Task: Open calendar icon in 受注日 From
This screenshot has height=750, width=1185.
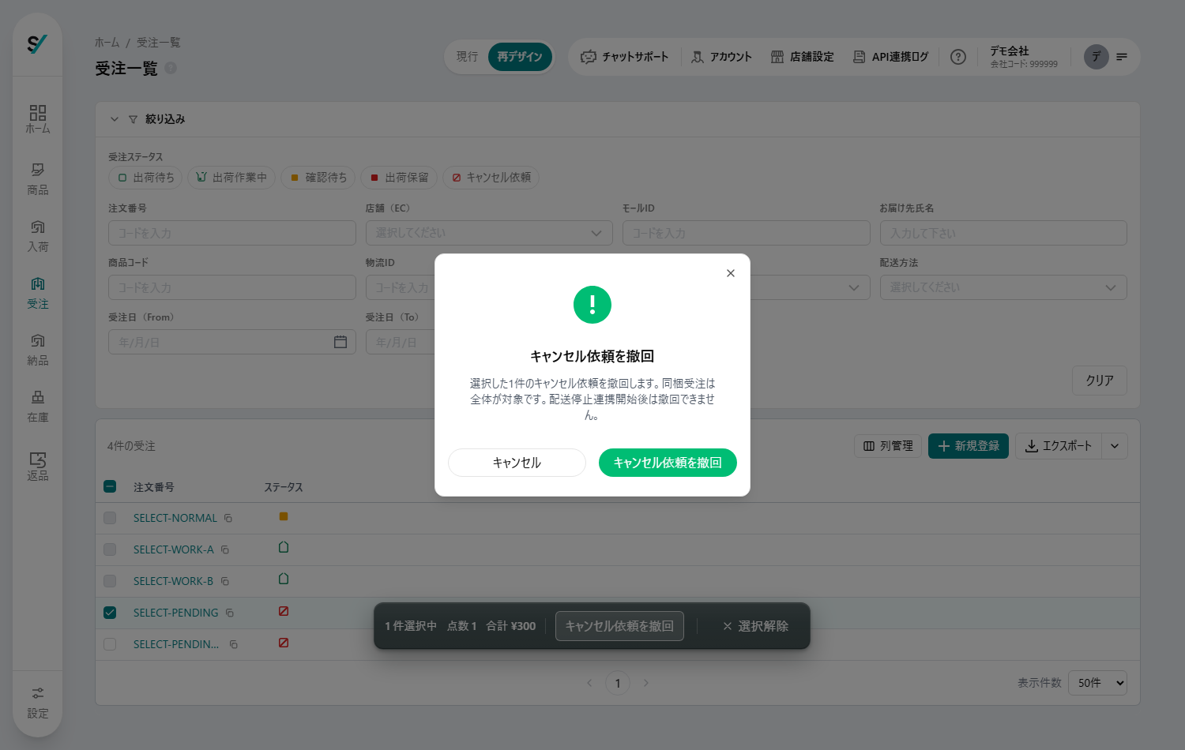Action: pyautogui.click(x=340, y=342)
